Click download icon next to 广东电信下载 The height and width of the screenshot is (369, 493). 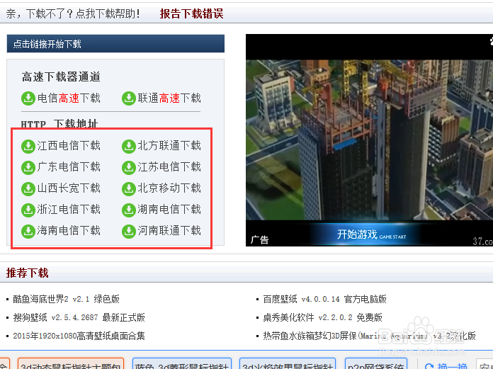pyautogui.click(x=28, y=168)
